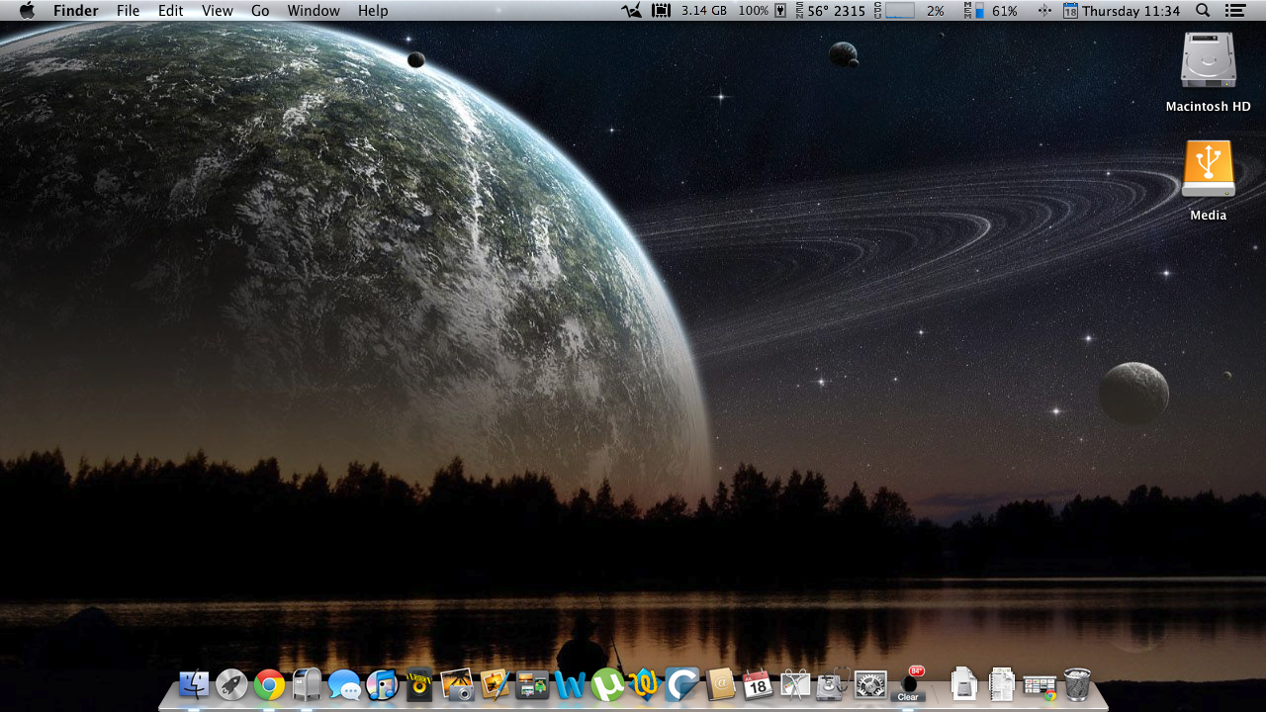Click the memory chip 3.14 GB status item
Screen dimensions: 1266x712
tap(689, 11)
